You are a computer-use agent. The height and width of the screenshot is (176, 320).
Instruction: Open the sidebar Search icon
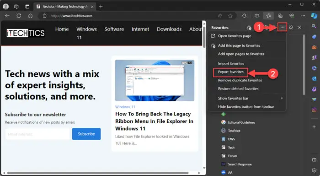(314, 26)
